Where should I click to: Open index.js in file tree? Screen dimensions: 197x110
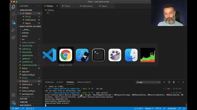25,88
